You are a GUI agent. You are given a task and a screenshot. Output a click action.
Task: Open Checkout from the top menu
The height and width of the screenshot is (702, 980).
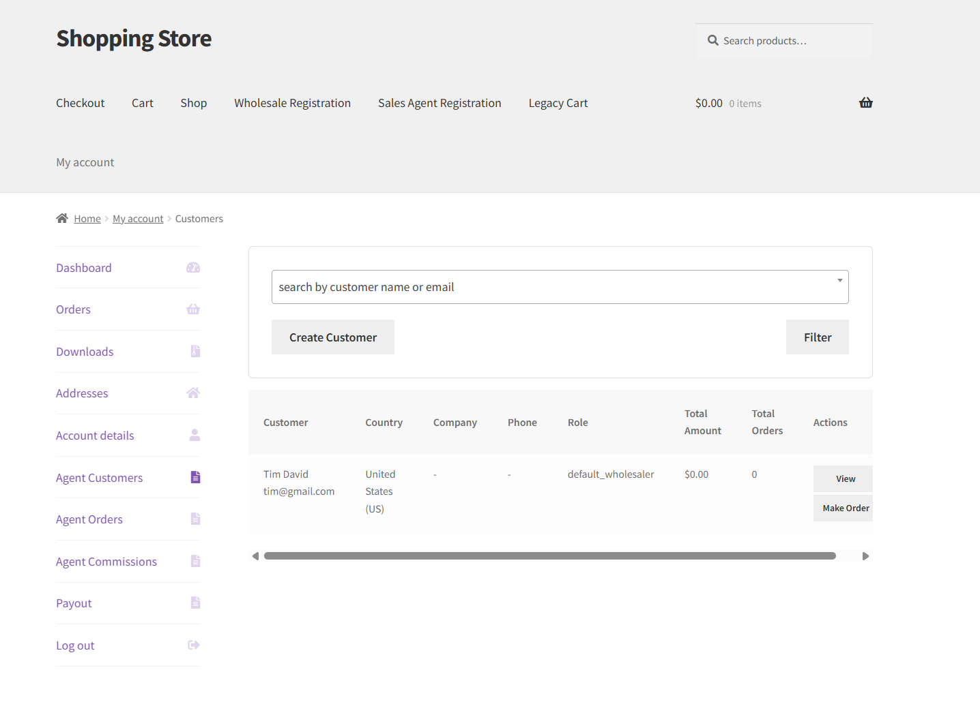[81, 103]
